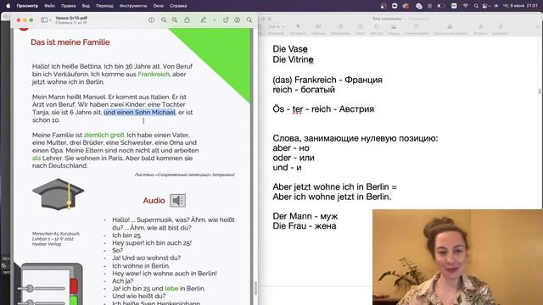The image size is (543, 305).
Task: Rotate the page with the rotate icon
Action: 226,20
